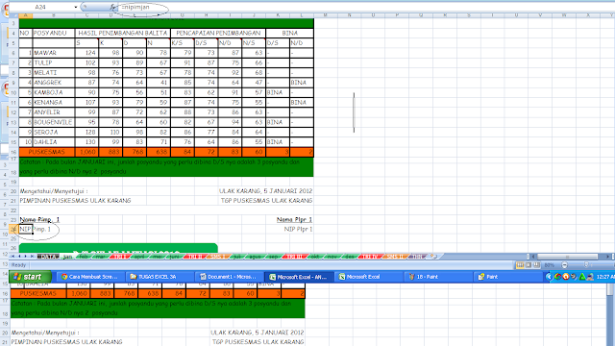Screen dimensions: 615x346
Task: Click the Windows start button
Action: click(31, 277)
